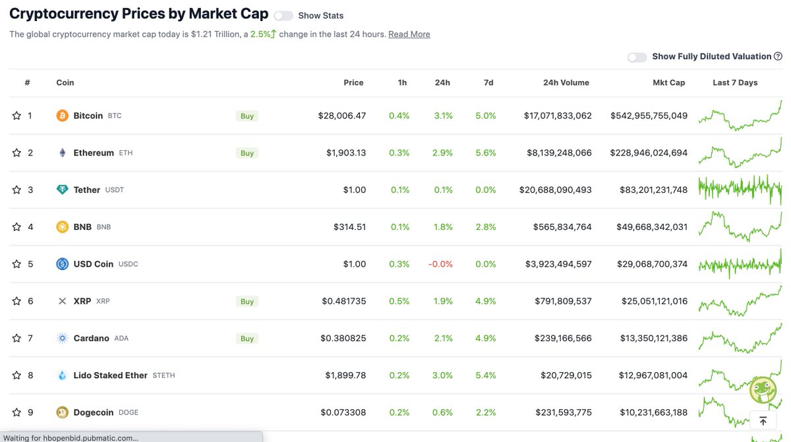791x442 pixels.
Task: Click the Bitcoin orange logo icon
Action: 63,116
